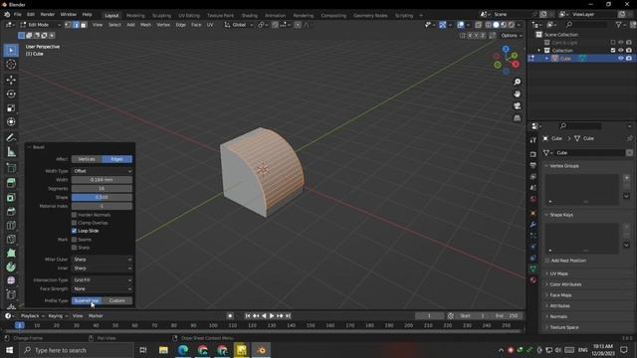Set bevel Affect to Edges

click(117, 159)
